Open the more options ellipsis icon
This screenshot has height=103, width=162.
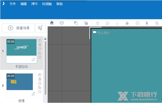[x=62, y=23]
